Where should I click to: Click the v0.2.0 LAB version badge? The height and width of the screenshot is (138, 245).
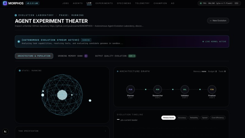(32, 3)
